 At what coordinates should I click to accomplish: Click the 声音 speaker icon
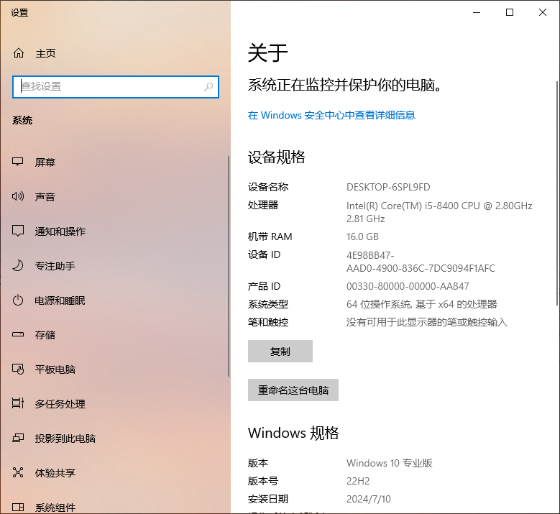pyautogui.click(x=18, y=196)
